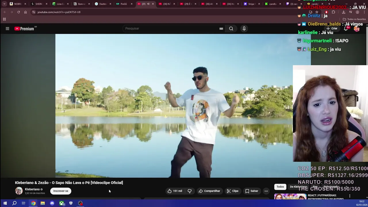The image size is (368, 207).
Task: Like the video with 151 mil button
Action: (175, 191)
